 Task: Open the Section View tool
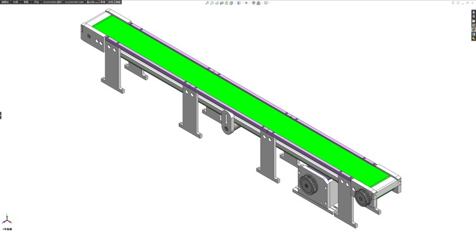tap(222, 3)
